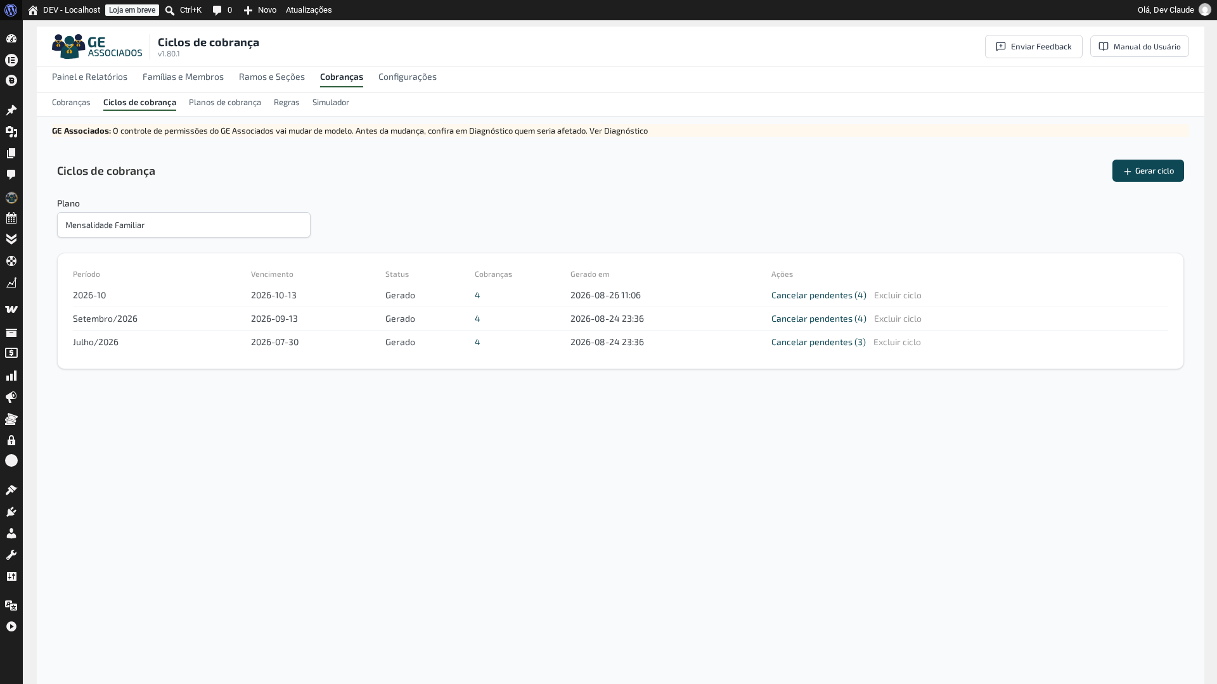Open Comments bubble icon in sidebar
Viewport: 1217px width, 684px height.
click(11, 175)
